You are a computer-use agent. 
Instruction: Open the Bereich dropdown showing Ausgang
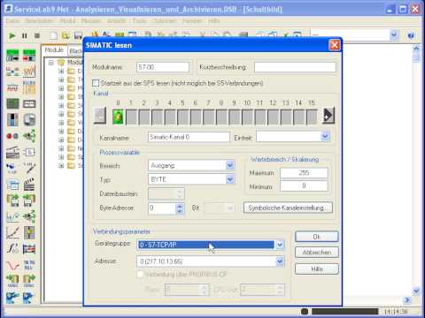point(230,165)
